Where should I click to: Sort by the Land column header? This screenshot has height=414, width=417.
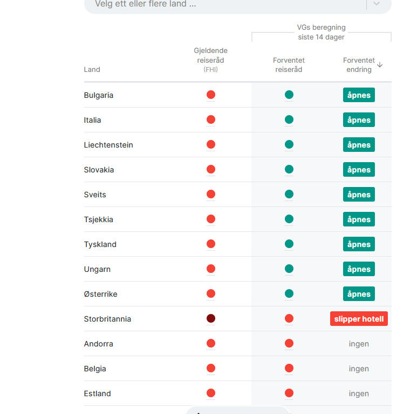click(92, 70)
